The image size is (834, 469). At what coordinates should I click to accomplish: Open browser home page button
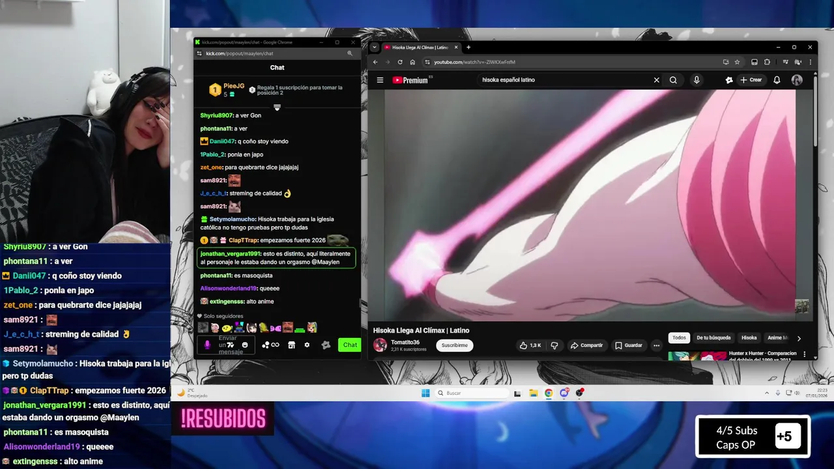tap(412, 62)
